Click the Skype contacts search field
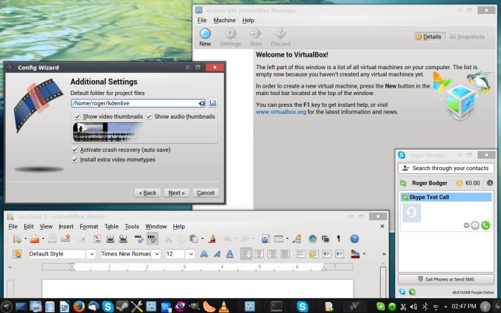The image size is (501, 313). pos(446,169)
